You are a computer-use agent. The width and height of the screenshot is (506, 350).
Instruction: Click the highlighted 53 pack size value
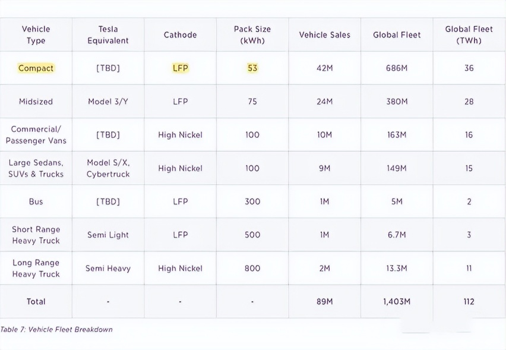click(x=252, y=68)
